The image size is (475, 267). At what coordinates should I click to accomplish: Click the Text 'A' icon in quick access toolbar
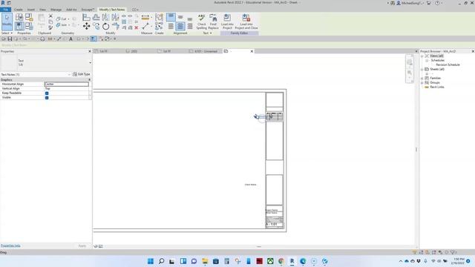71,39
